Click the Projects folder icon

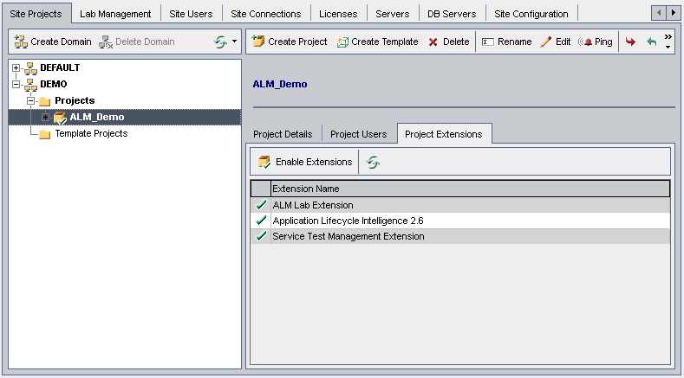click(x=44, y=101)
